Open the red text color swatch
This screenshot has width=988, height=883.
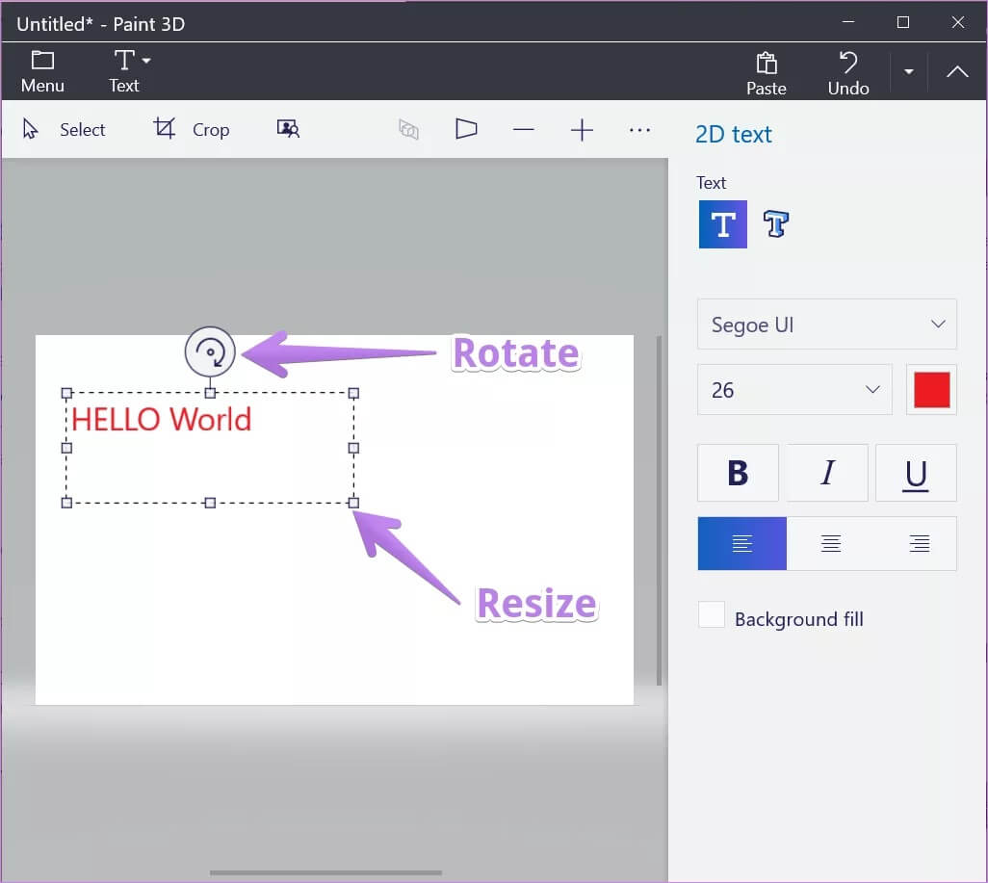click(931, 390)
